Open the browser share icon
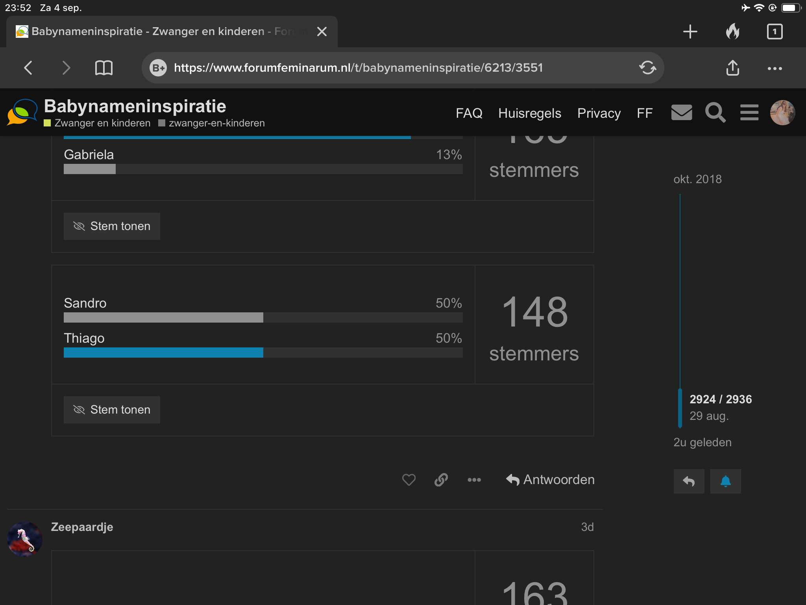Screen dimensions: 806x605 (x=732, y=68)
